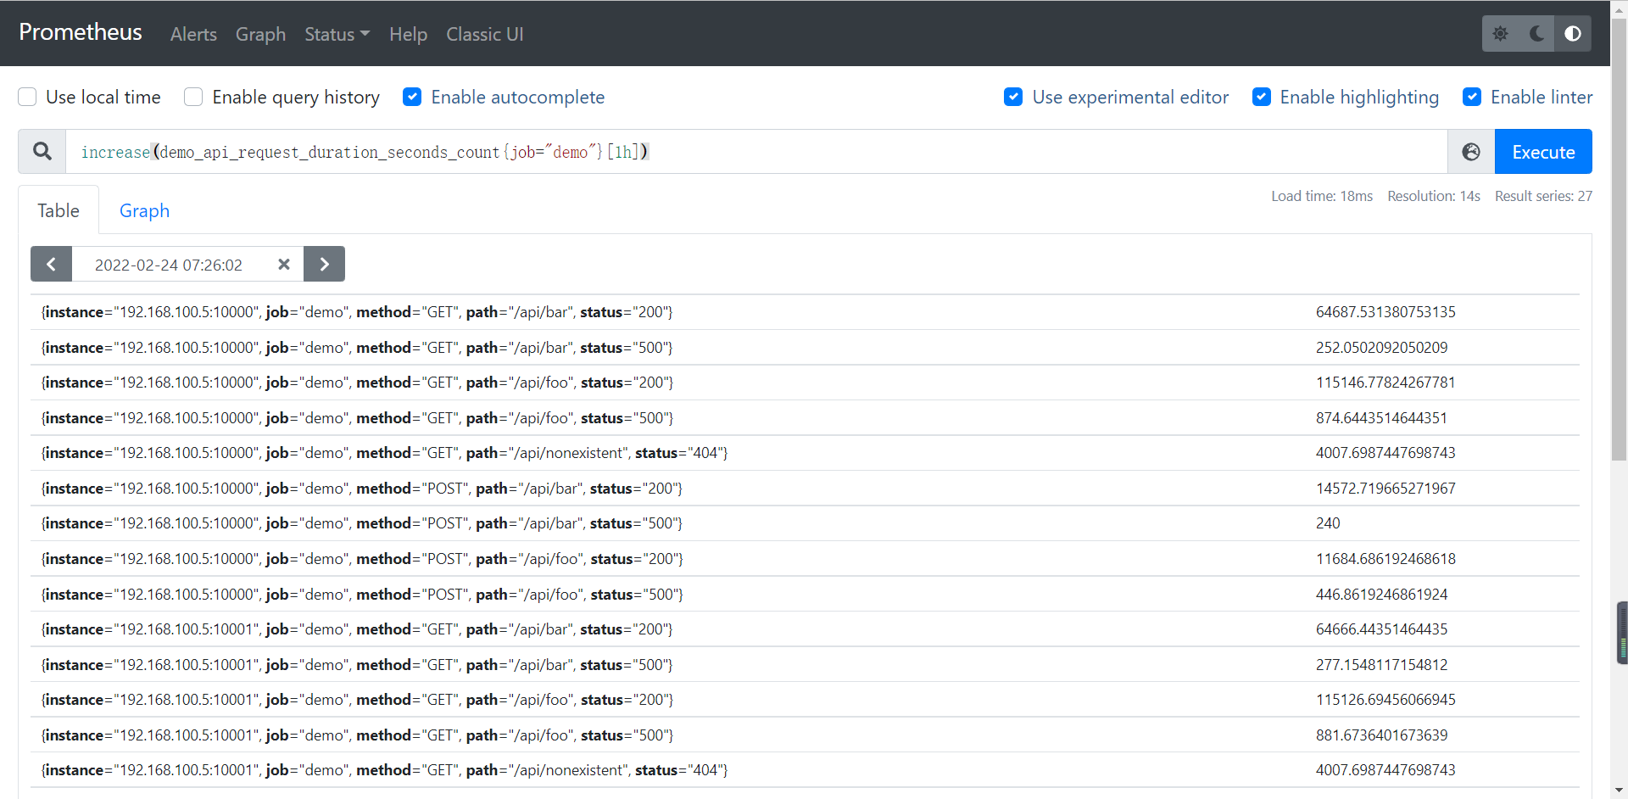Click value 252.0502092050209

pos(1381,348)
